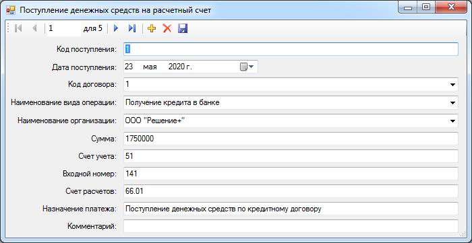The width and height of the screenshot is (472, 243).
Task: Focus the Код поступления field
Action: pos(291,49)
